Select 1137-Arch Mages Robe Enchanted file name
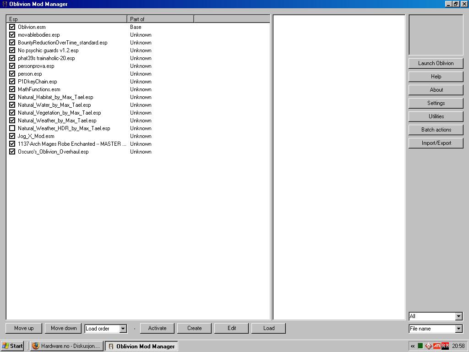Screen dimensions: 469x352 pos(72,143)
